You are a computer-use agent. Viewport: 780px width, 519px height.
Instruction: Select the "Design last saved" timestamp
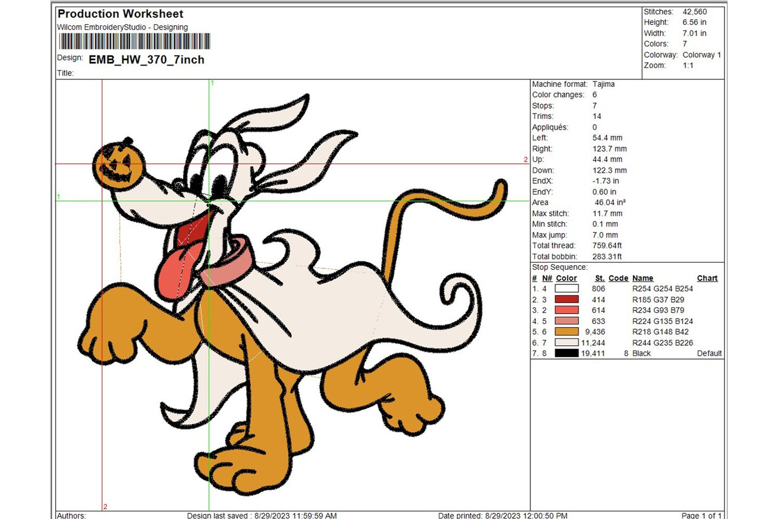pyautogui.click(x=262, y=515)
